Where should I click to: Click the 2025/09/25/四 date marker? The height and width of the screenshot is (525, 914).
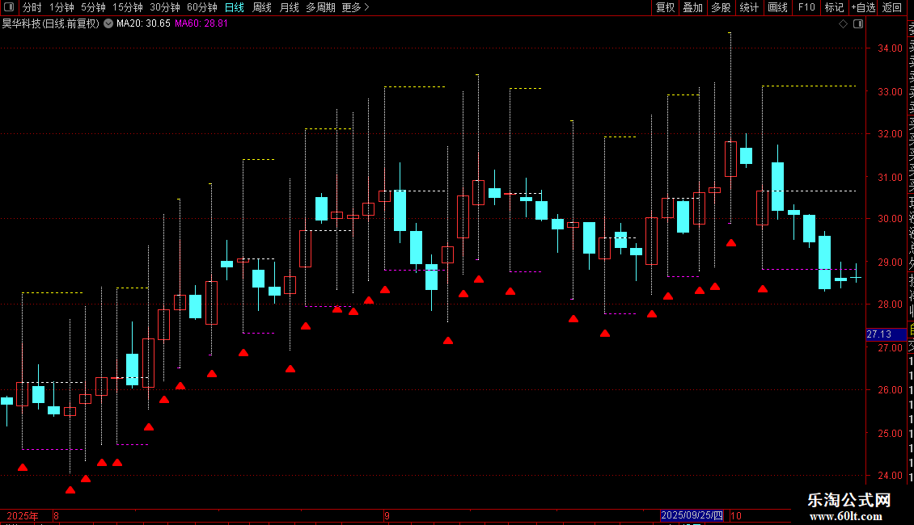pos(692,515)
